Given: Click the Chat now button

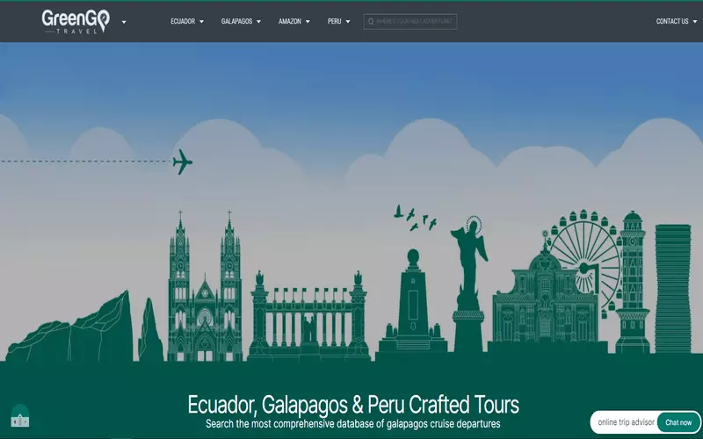Looking at the screenshot, I should (x=678, y=422).
